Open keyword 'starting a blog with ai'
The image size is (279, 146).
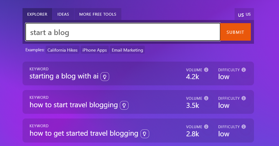(64, 77)
